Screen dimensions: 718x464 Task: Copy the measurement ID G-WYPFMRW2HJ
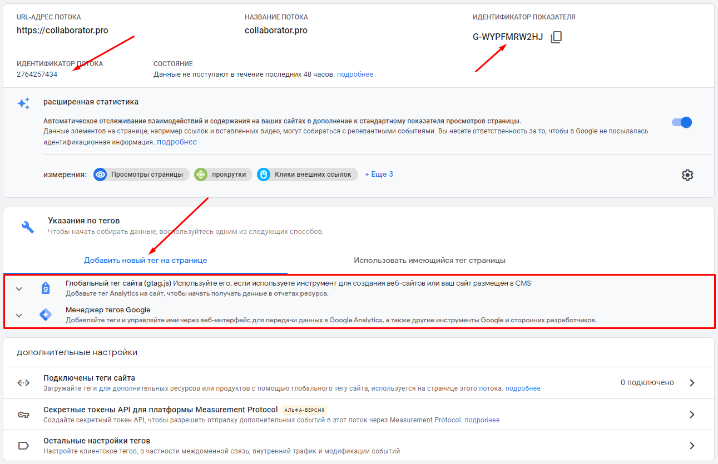click(556, 37)
